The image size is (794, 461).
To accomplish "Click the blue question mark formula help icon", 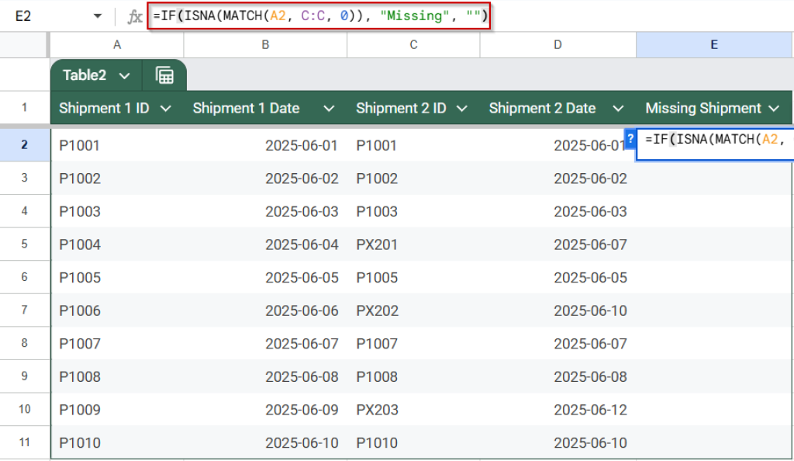I will point(630,139).
